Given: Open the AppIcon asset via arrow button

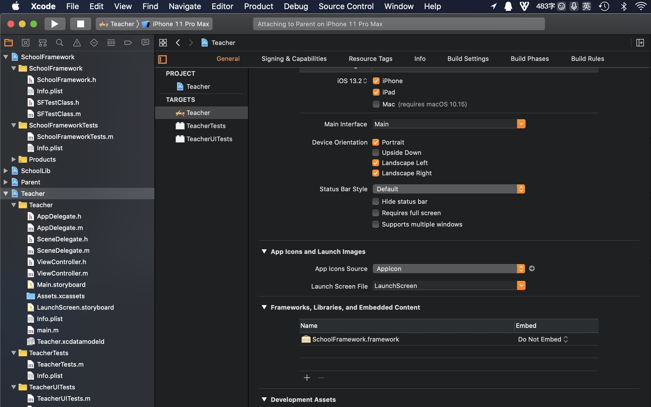Looking at the screenshot, I should point(532,268).
